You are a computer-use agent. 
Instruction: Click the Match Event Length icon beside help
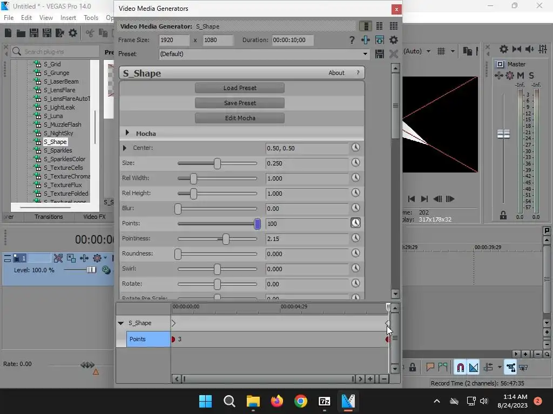[x=366, y=40]
